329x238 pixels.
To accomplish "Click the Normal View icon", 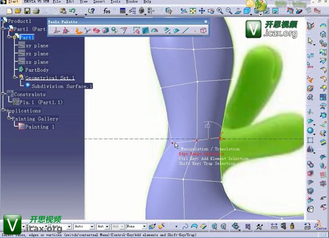I will (238, 11).
